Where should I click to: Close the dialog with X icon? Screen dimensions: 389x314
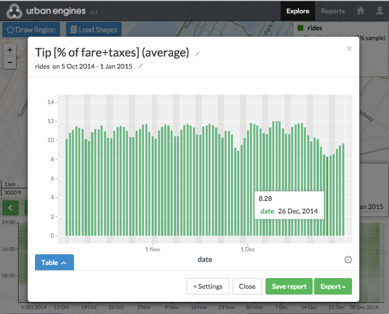(349, 49)
